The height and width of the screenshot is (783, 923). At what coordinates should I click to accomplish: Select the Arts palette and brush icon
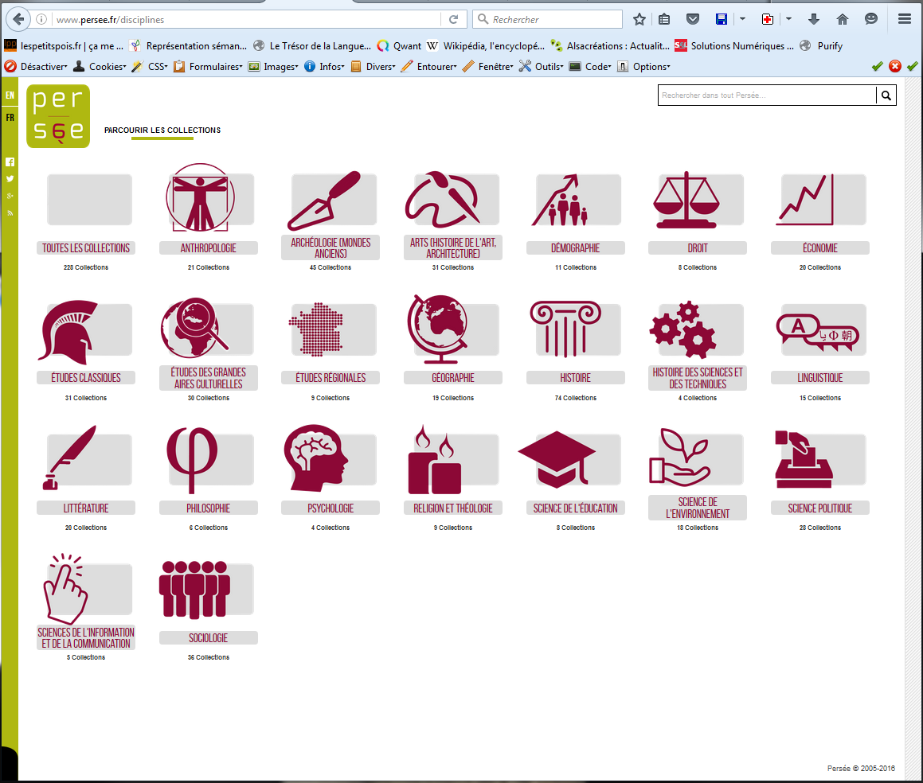[443, 199]
